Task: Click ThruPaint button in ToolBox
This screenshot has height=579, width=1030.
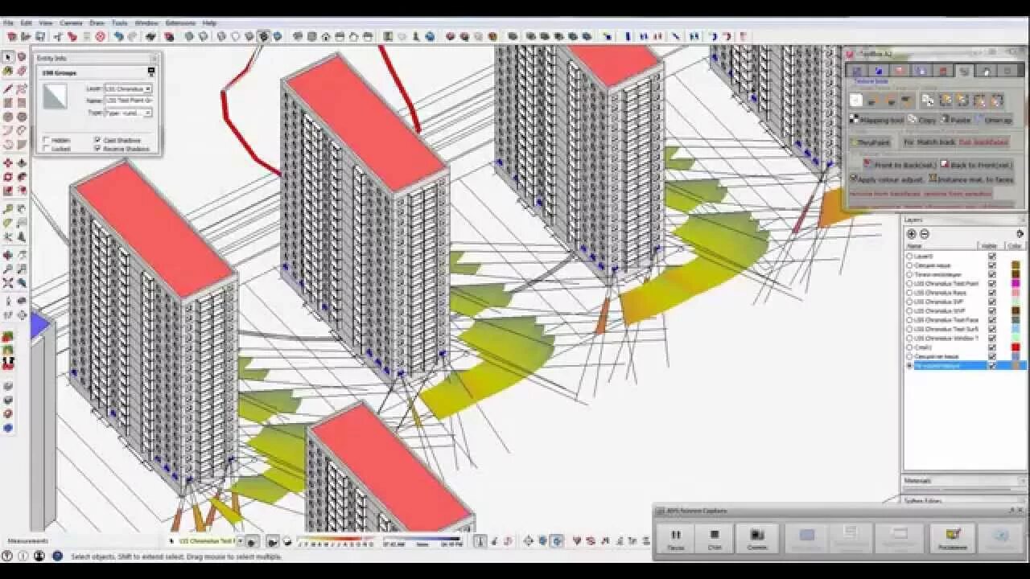Action: click(x=871, y=142)
